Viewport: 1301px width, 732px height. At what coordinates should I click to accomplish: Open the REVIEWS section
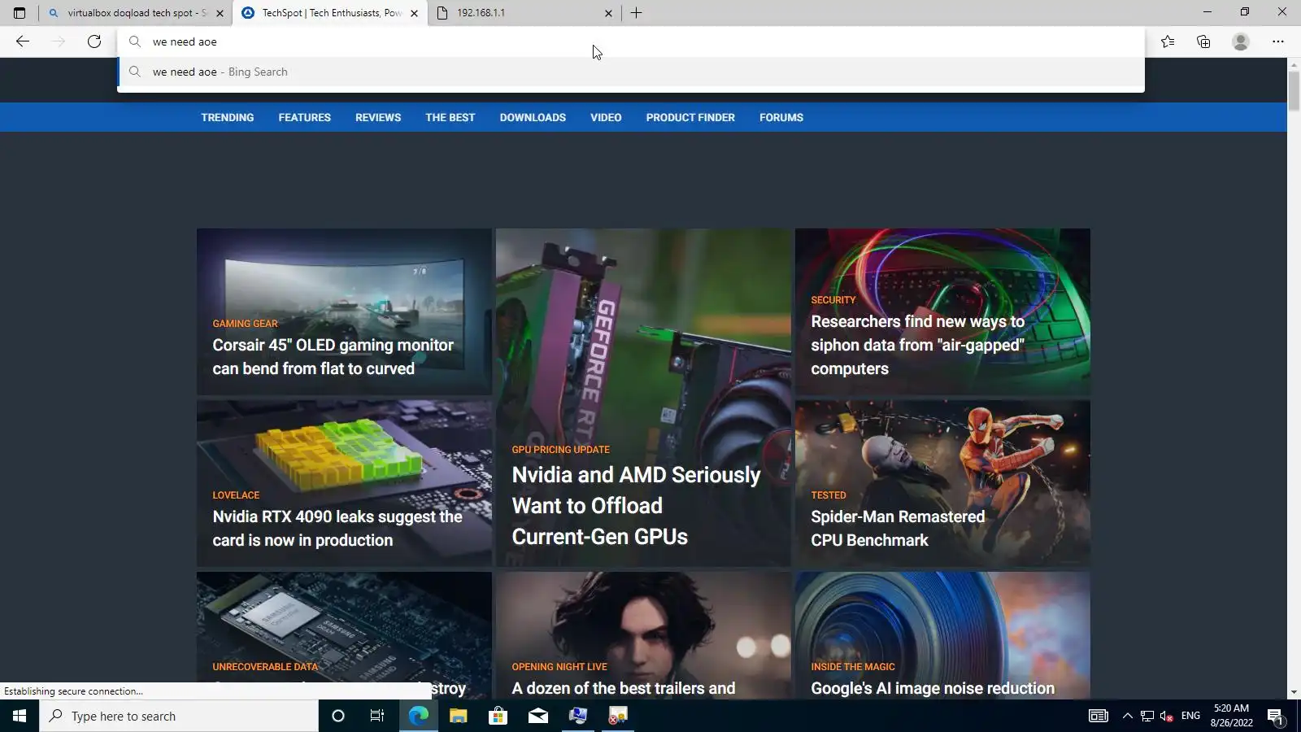pyautogui.click(x=378, y=117)
